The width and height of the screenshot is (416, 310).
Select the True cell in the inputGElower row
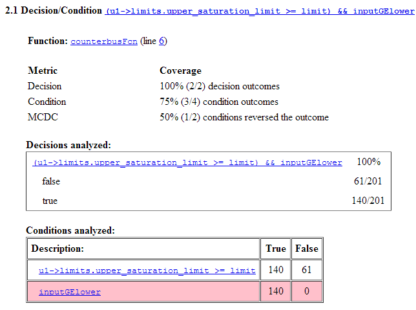(276, 292)
